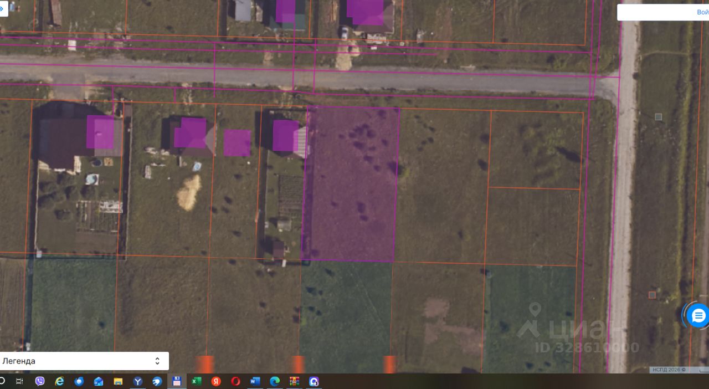Open red Yandex Я app in taskbar
The height and width of the screenshot is (389, 709).
216,381
